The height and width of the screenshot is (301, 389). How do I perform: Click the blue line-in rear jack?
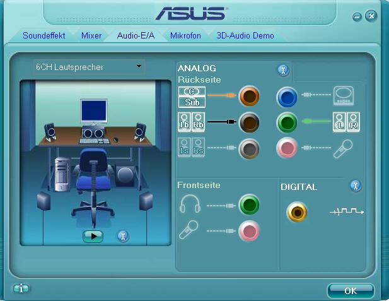pos(287,97)
